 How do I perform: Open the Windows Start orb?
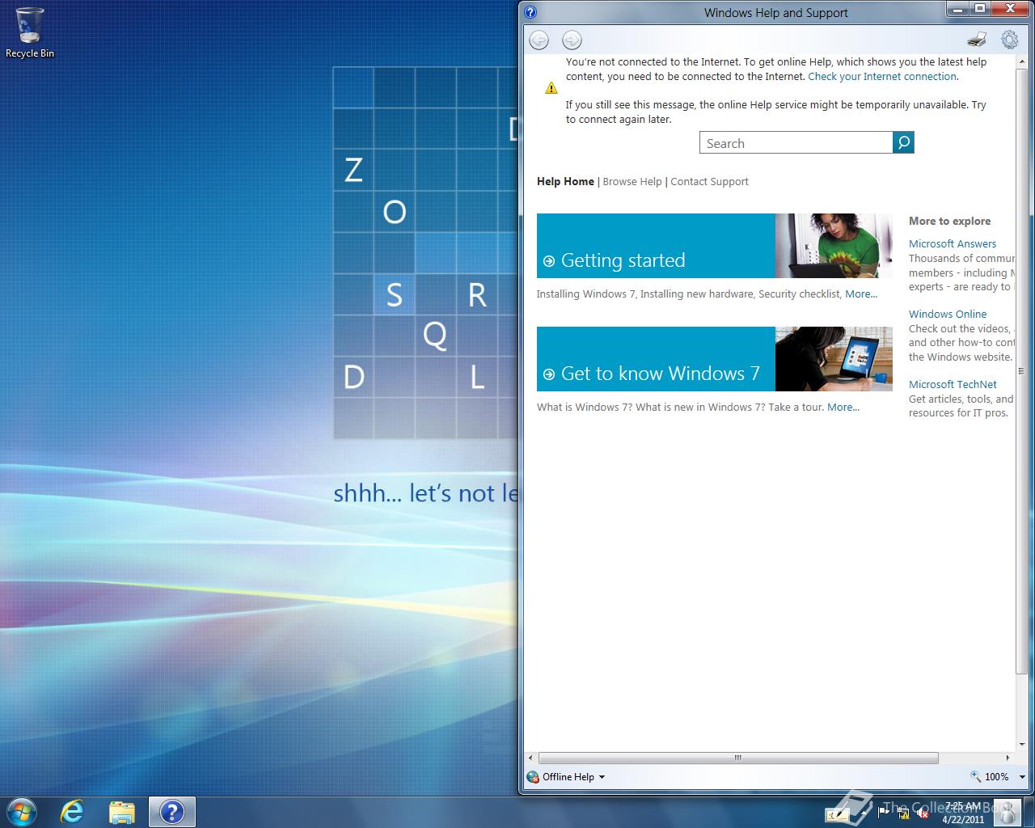(22, 811)
